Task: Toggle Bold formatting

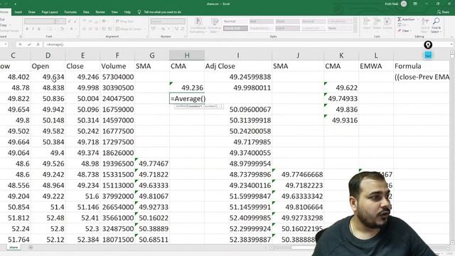Action: click(27, 28)
